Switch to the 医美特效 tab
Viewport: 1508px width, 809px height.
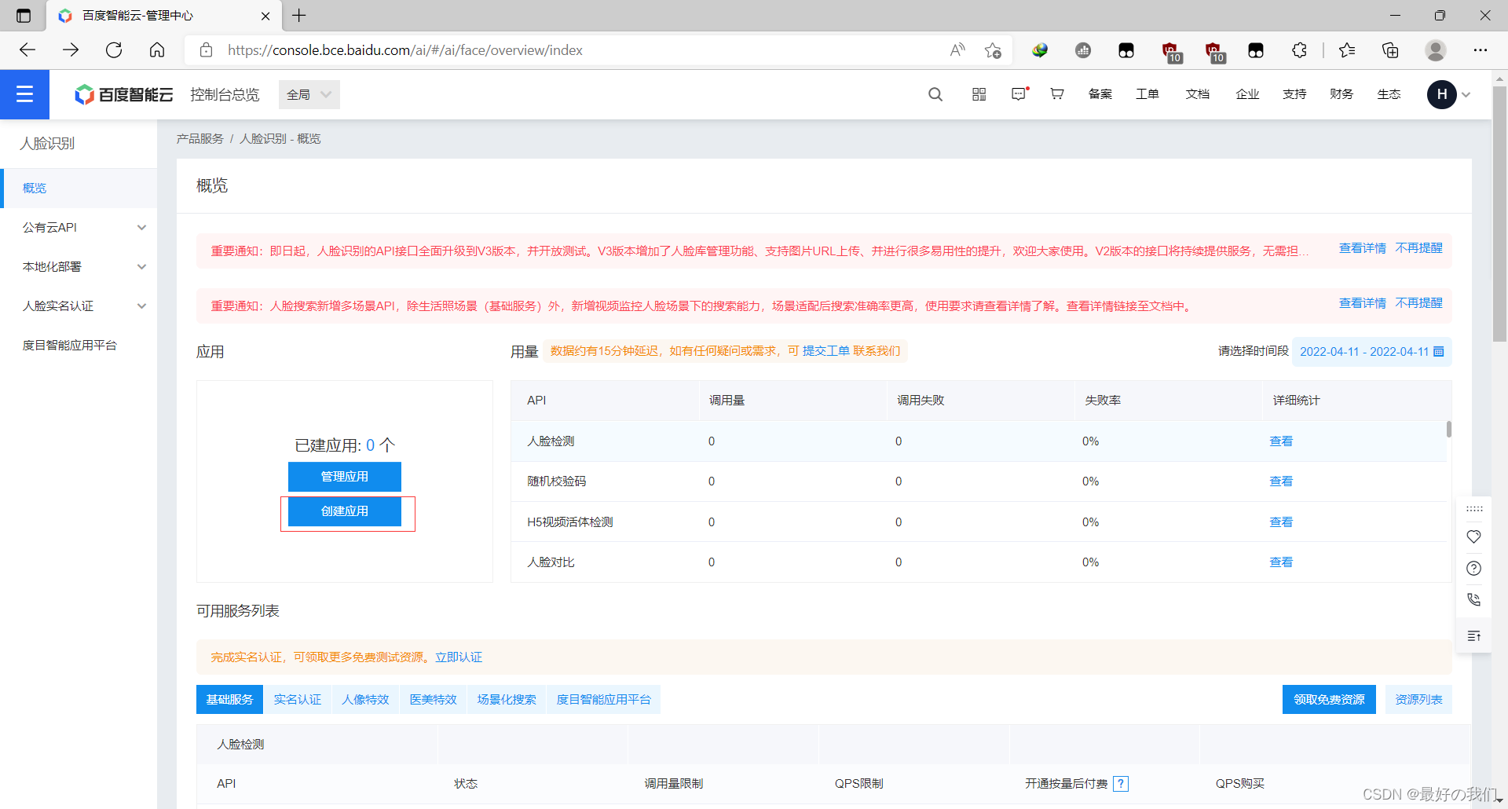[433, 699]
